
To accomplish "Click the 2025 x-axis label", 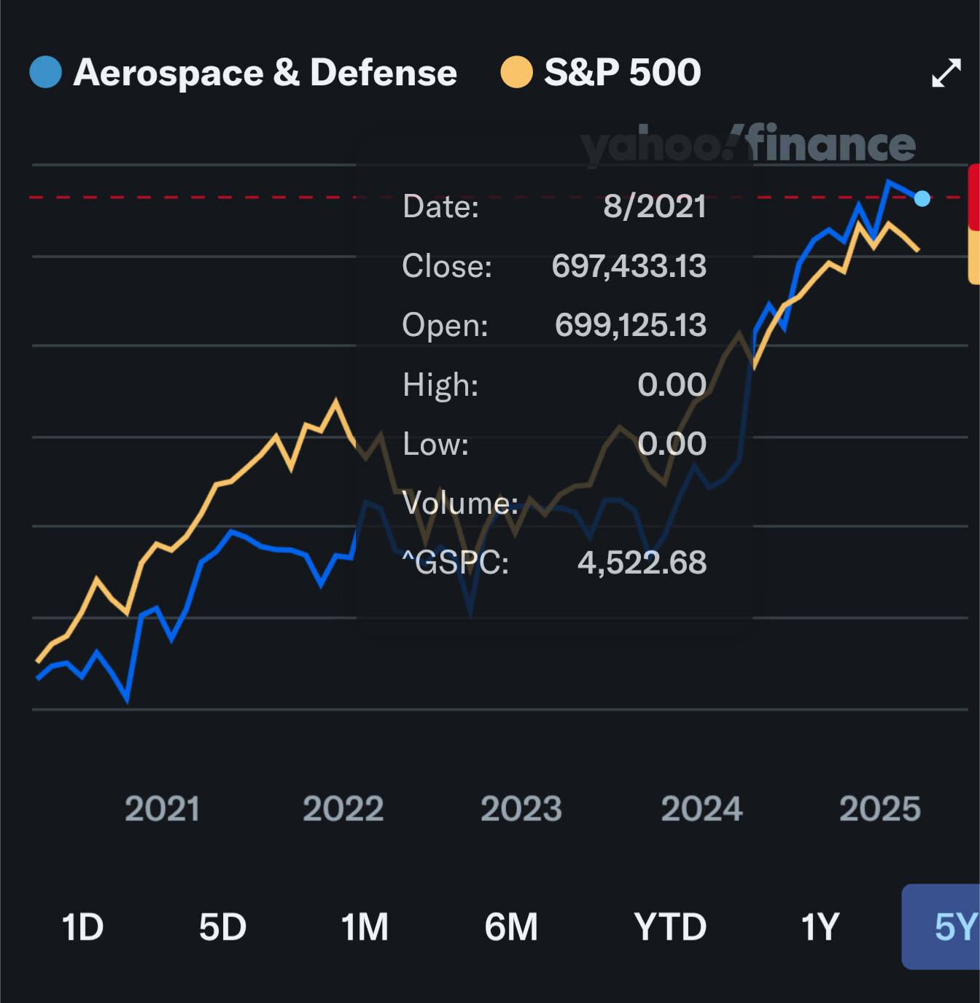I will pyautogui.click(x=880, y=809).
